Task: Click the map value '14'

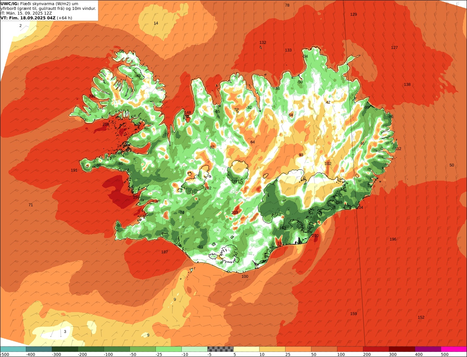Action: click(156, 23)
